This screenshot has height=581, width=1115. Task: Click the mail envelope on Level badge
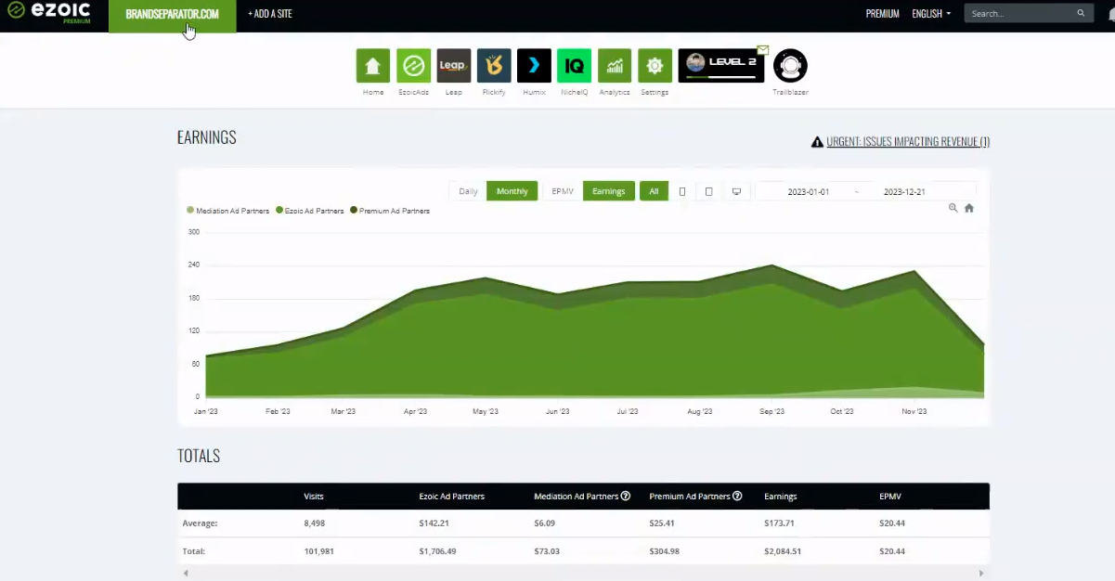pyautogui.click(x=763, y=50)
